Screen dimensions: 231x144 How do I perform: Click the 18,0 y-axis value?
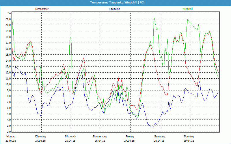[x=8, y=37]
